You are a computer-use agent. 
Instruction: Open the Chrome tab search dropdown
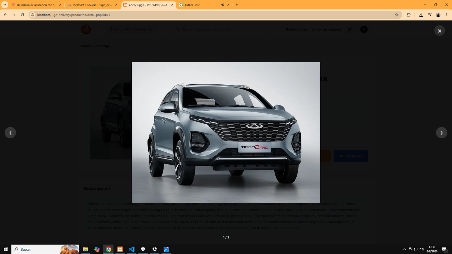tap(5, 5)
